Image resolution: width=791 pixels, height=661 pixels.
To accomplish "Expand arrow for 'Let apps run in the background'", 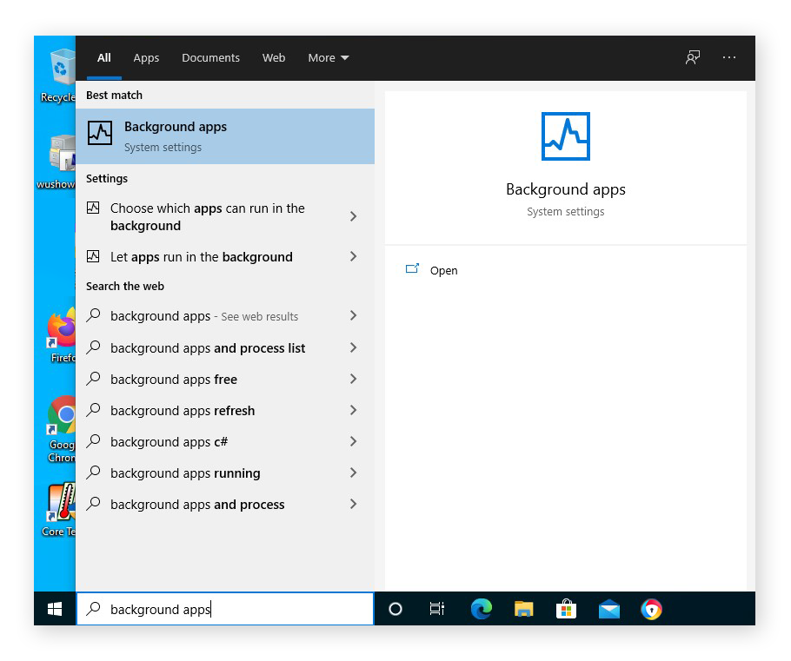I will point(353,256).
